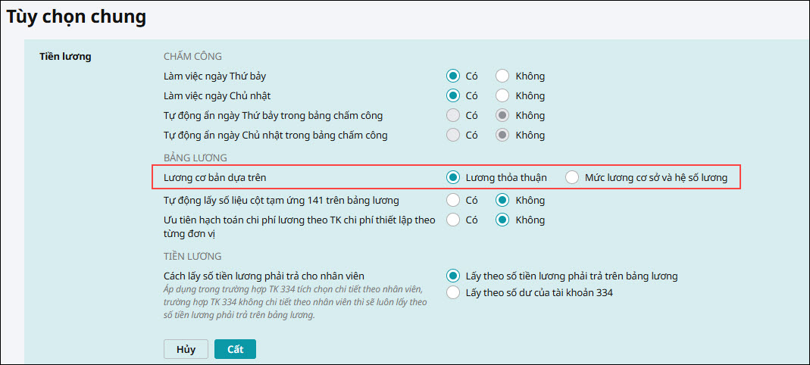Enable 'Có' for Tự động ẩn ngày Chủ nhật
The image size is (810, 365).
(x=453, y=135)
